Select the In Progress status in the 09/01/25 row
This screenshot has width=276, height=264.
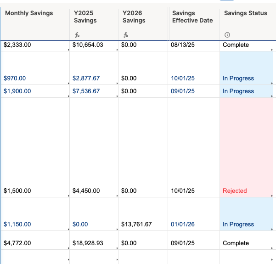coord(238,91)
